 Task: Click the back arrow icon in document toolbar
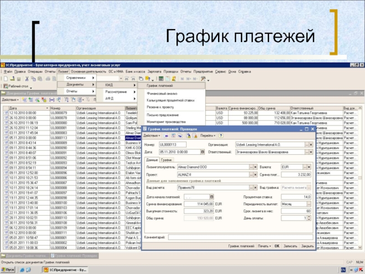pos(166,136)
